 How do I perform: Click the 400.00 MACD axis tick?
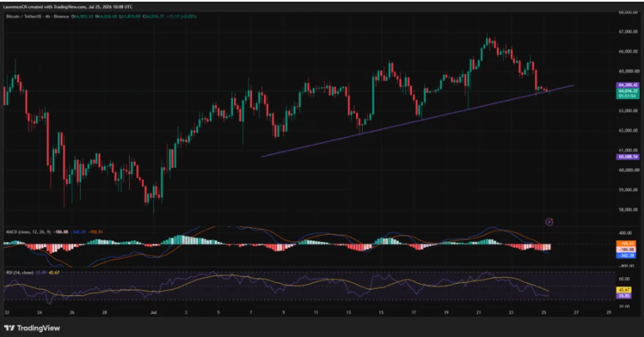[625, 233]
